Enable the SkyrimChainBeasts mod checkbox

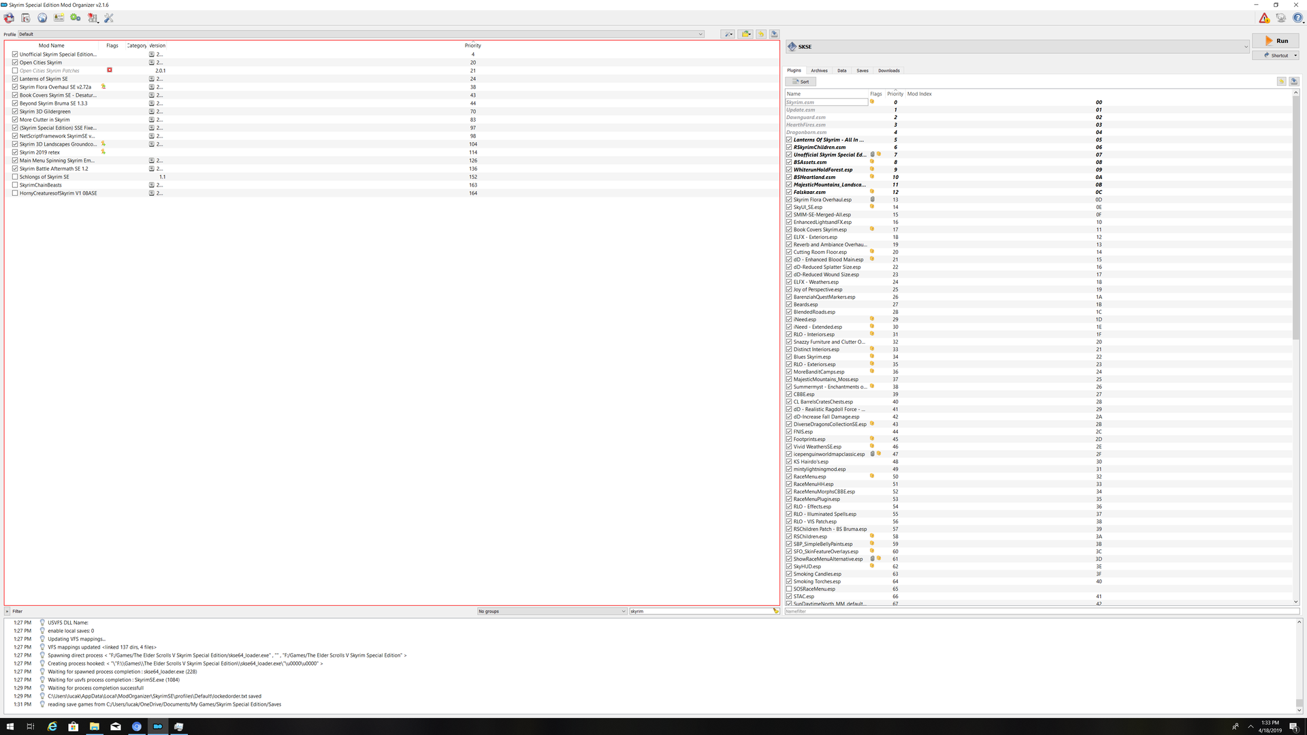click(x=15, y=184)
